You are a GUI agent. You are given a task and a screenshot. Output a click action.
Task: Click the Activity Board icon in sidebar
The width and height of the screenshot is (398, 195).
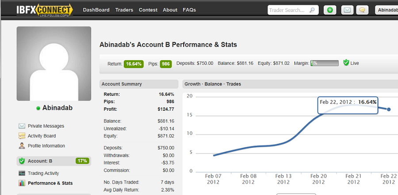point(22,136)
